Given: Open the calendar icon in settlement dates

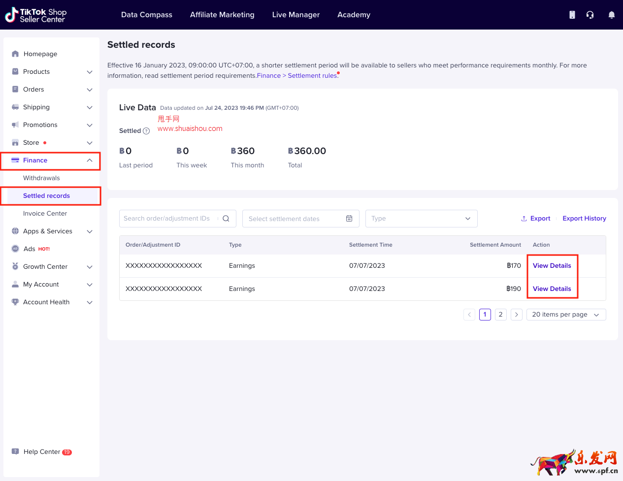Looking at the screenshot, I should [349, 219].
